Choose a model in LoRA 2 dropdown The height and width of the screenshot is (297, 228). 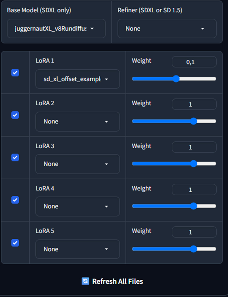coord(78,121)
